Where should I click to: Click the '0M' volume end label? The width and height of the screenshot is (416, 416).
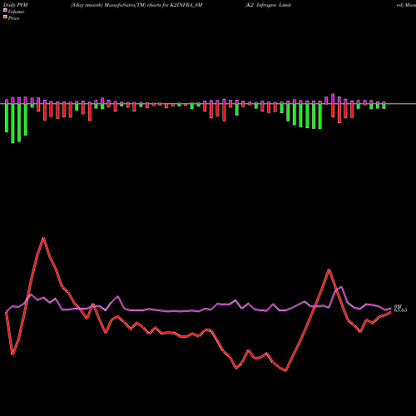(398, 306)
